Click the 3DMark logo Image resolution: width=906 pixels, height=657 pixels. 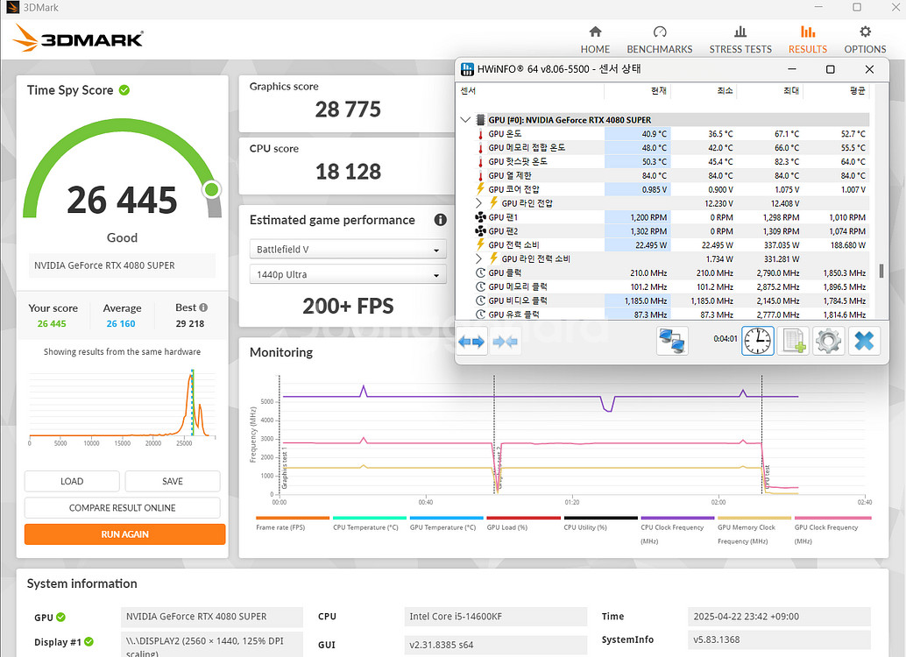(78, 39)
